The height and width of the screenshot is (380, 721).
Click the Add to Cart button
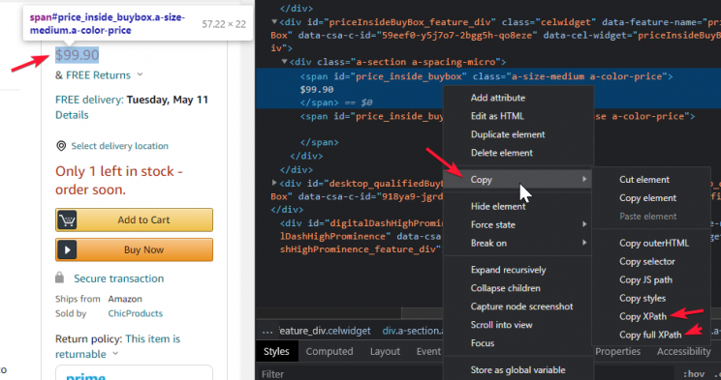135,220
